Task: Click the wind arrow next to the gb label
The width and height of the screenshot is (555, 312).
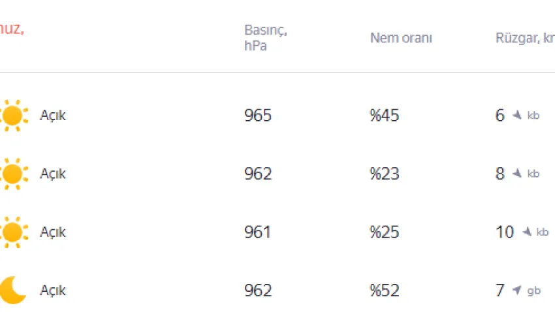Action: point(516,290)
